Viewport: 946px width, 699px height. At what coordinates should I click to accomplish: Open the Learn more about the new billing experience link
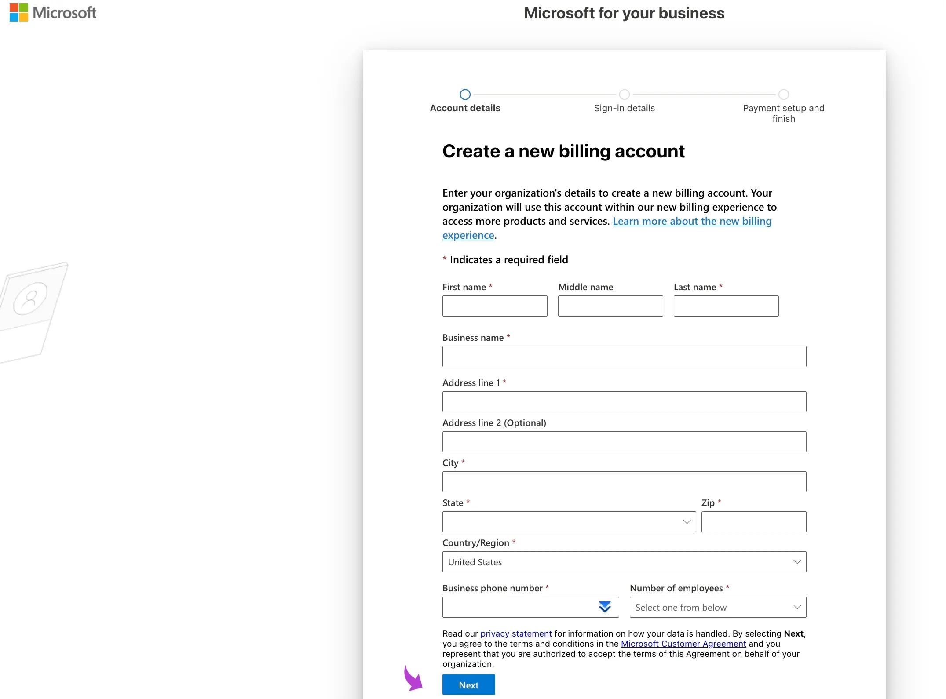pyautogui.click(x=692, y=221)
